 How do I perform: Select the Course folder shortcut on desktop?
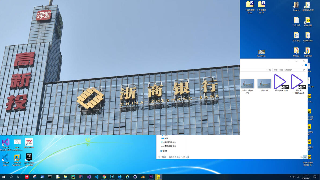pyautogui.click(x=296, y=6)
